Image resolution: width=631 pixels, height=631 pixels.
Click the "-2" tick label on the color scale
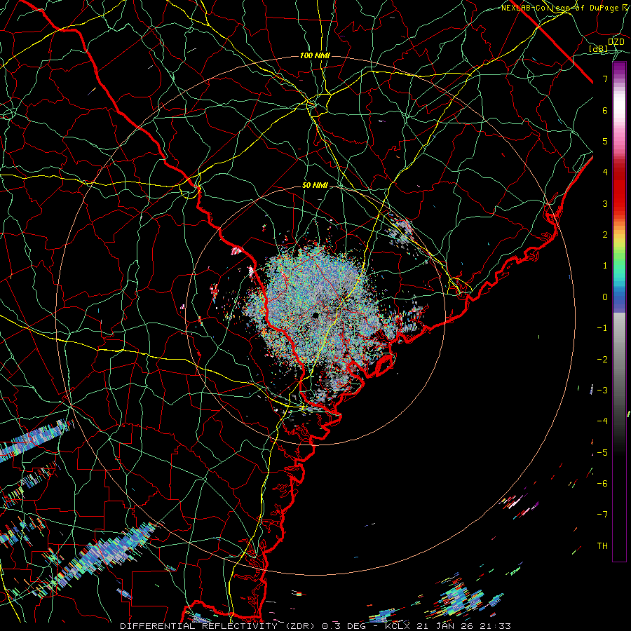point(602,360)
